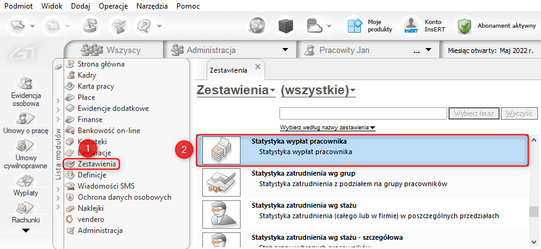The image size is (541, 249).
Task: Select the Statystyka zatrudnienia wg stażu report
Action: pos(362,214)
